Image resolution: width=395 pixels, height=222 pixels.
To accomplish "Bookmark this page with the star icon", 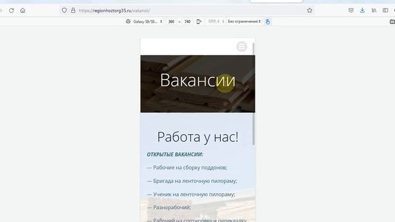I will point(310,10).
